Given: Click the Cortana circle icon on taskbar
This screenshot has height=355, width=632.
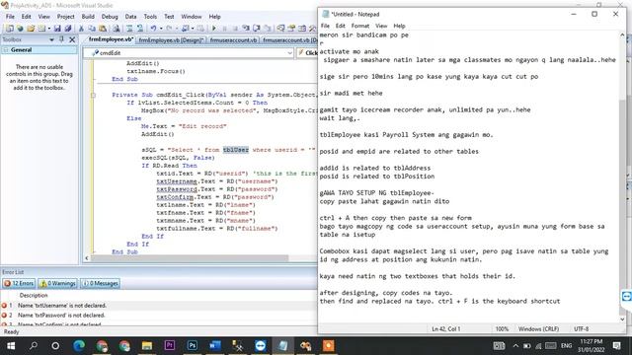Looking at the screenshot, I should pos(55,346).
